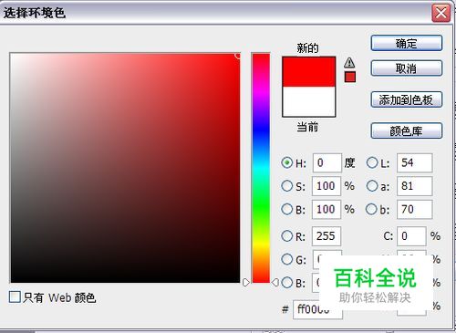This screenshot has height=333, width=456.
Task: Click the hex color field ff0000
Action: (x=317, y=309)
